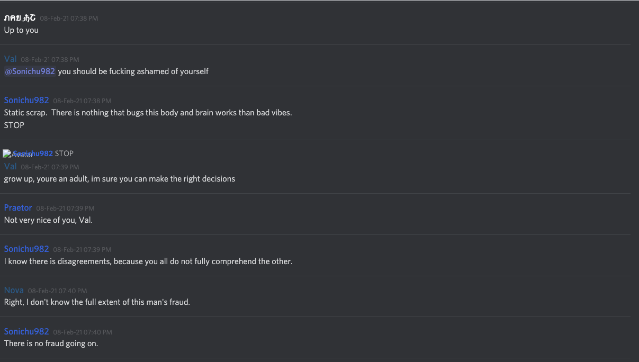Click the timestamp next to Nova's name
This screenshot has height=362, width=639.
(57, 291)
